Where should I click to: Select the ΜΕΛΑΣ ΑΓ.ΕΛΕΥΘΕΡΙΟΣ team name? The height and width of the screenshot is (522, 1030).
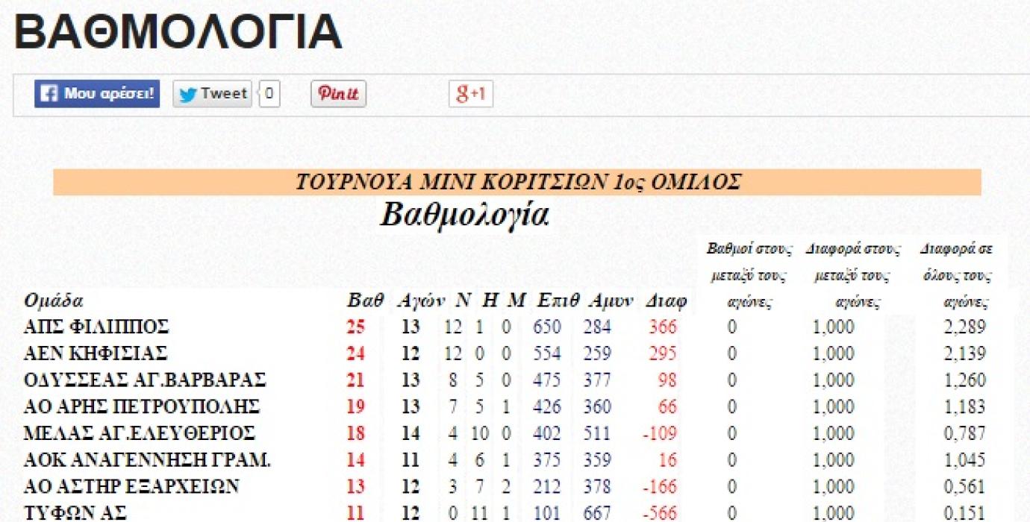[140, 433]
